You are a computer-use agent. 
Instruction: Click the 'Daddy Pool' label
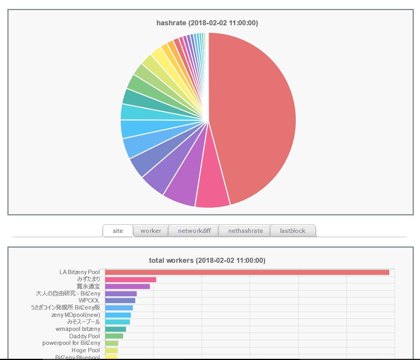[84, 336]
